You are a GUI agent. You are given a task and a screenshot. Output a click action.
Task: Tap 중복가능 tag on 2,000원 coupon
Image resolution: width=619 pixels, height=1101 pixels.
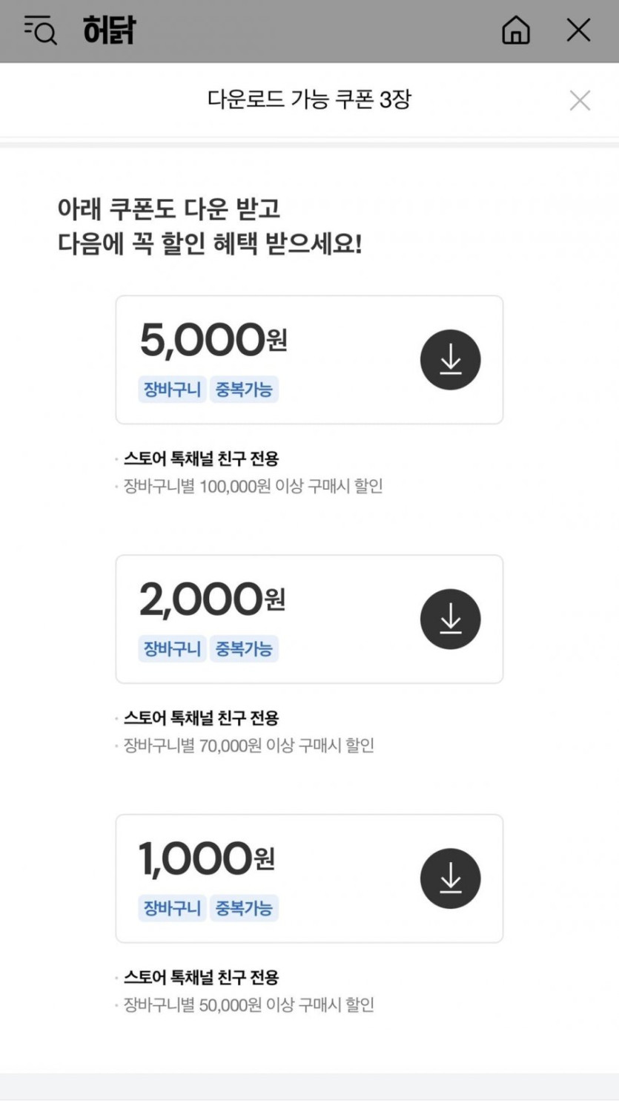click(x=244, y=649)
